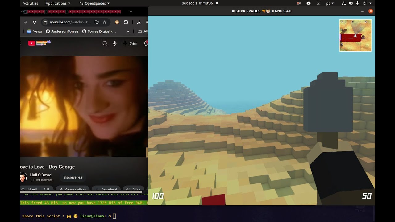This screenshot has height=222, width=395.
Task: Minimize the SOPA SPADES game window
Action: point(362,11)
